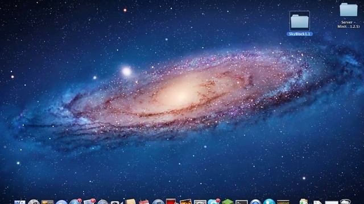The width and height of the screenshot is (364, 204).
Task: Launch the green block app in the Dock
Action: [x=227, y=202]
